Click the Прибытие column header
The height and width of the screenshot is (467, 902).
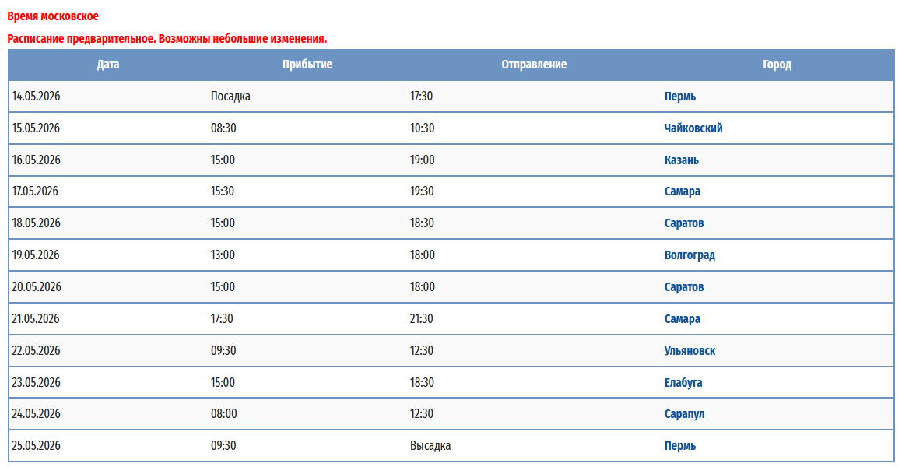tap(307, 65)
